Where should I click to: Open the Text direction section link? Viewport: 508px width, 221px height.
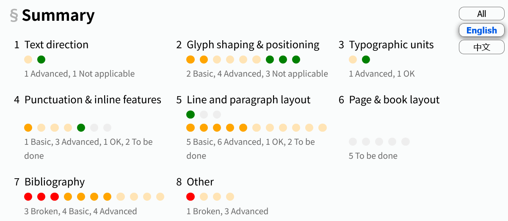(56, 45)
